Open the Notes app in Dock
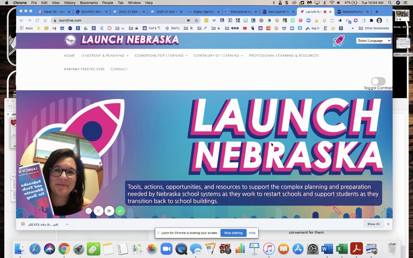Viewport: 413px width, 258px height. (108, 249)
